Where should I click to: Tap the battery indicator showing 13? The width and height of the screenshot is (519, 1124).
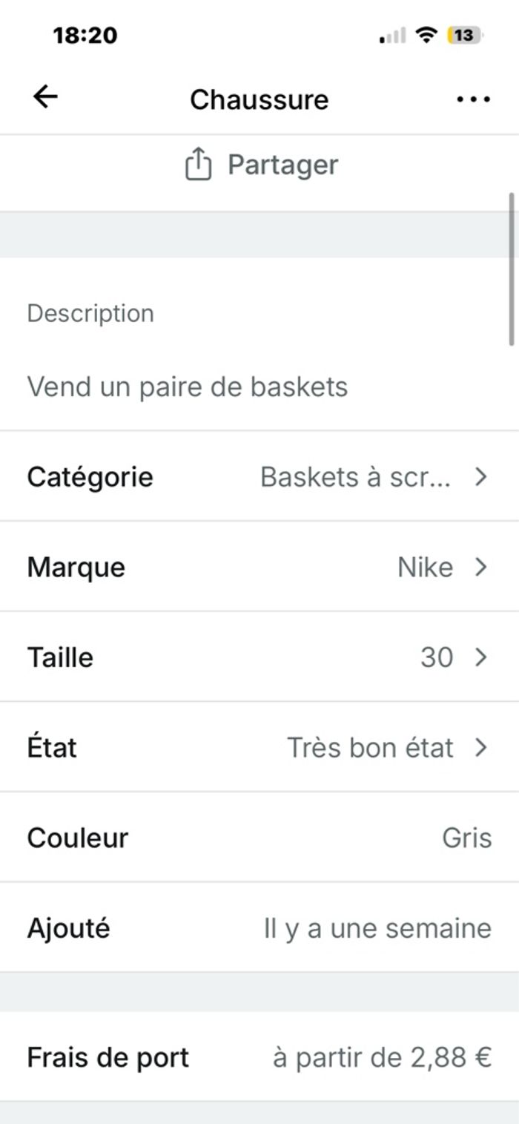(462, 34)
